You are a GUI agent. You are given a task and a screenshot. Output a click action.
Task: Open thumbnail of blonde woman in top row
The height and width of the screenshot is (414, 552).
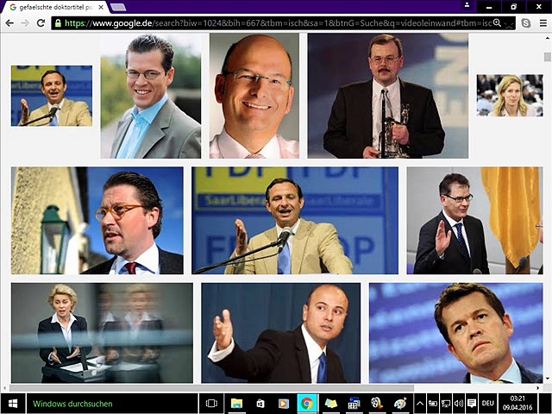pos(509,95)
